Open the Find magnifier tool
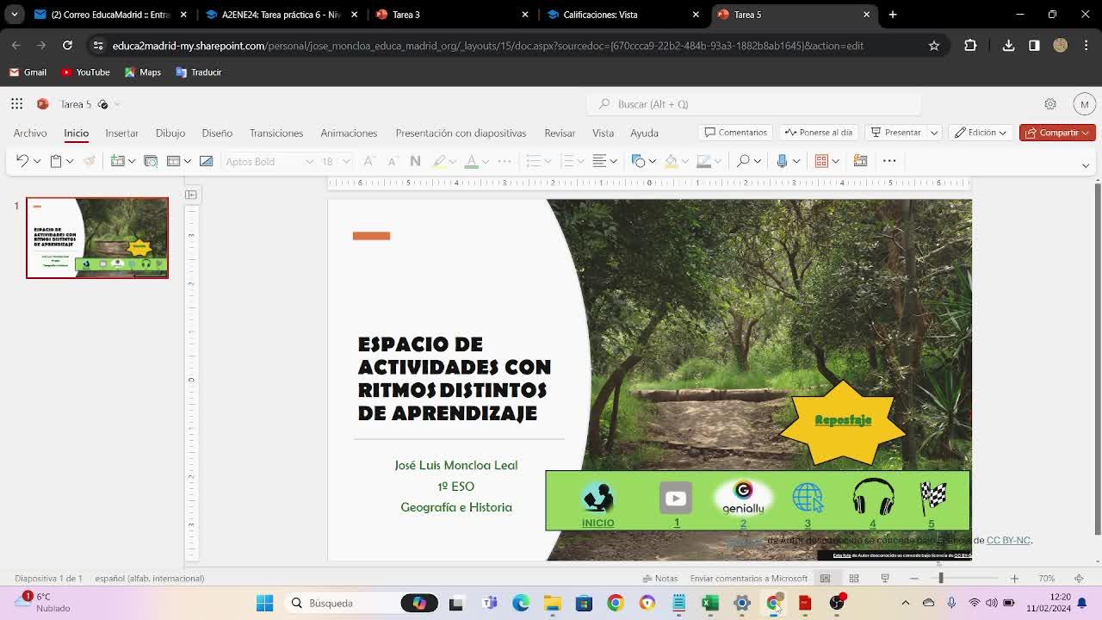Image resolution: width=1102 pixels, height=620 pixels. click(x=743, y=161)
